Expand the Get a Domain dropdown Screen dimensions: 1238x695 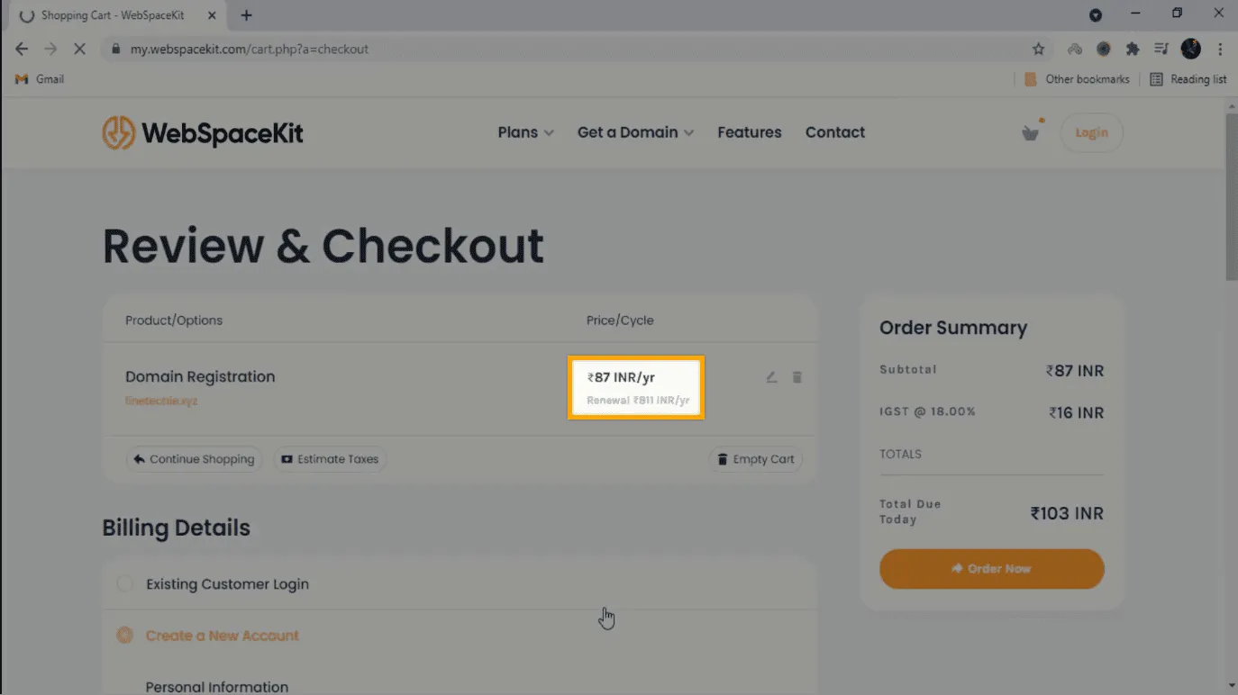click(635, 132)
